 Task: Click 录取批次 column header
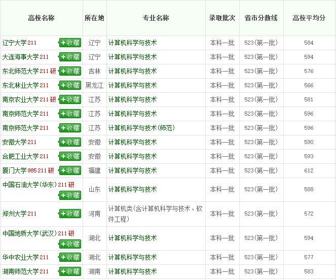(x=222, y=18)
